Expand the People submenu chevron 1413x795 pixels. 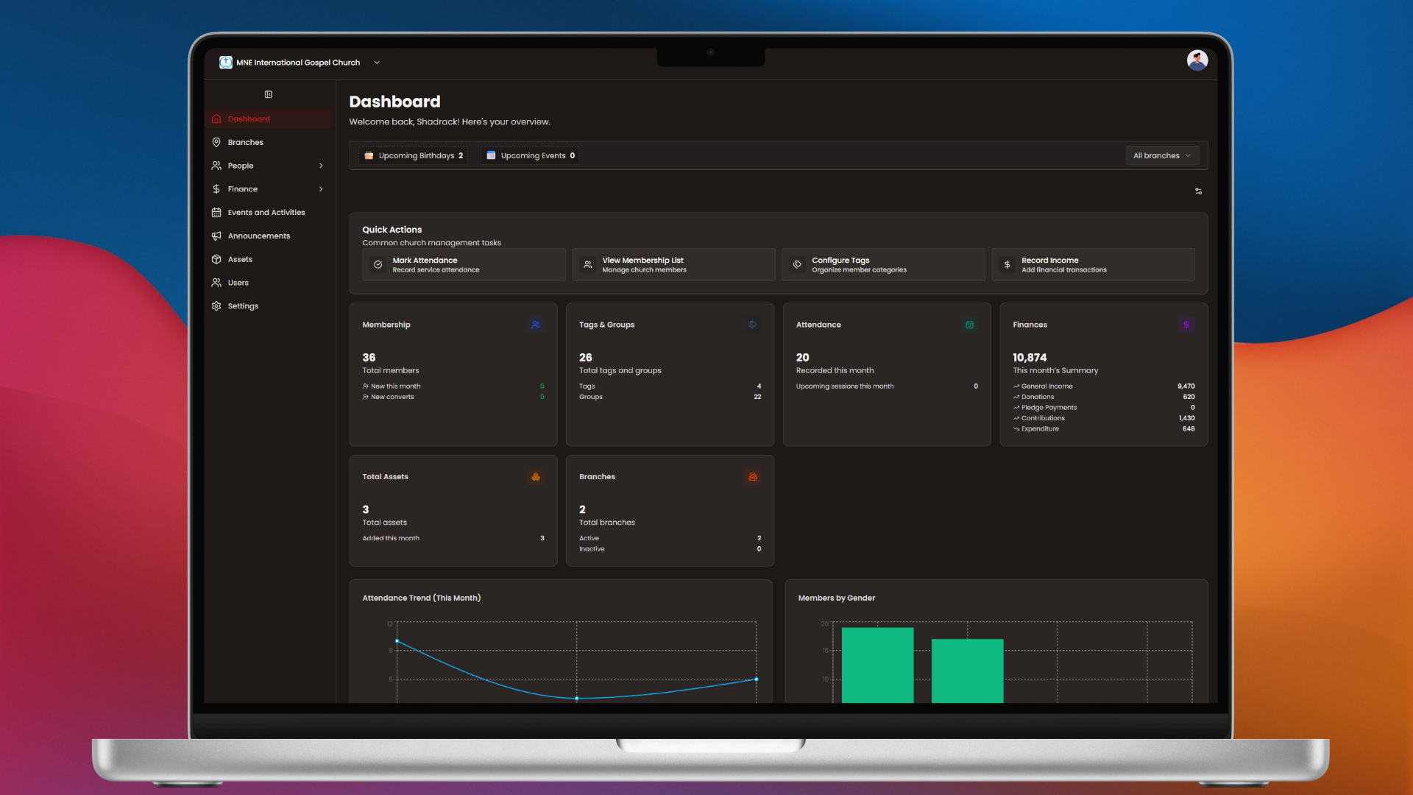pyautogui.click(x=321, y=166)
